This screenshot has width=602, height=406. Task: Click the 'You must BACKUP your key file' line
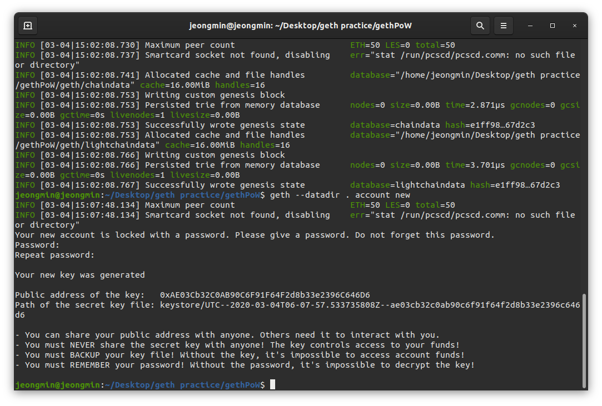[240, 355]
